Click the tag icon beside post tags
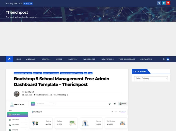176x131 pixels. point(35,95)
